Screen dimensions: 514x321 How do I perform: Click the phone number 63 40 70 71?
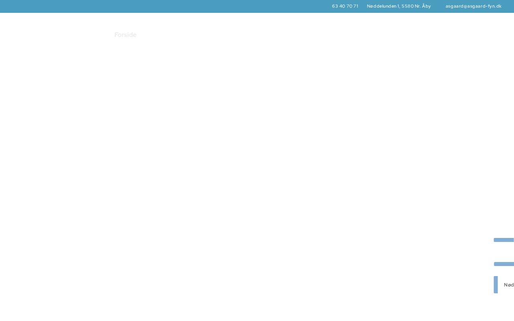(x=345, y=6)
